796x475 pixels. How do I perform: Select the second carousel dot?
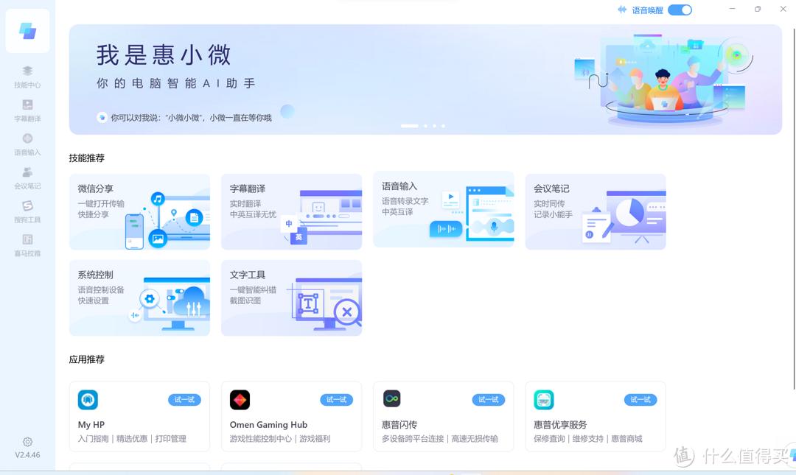425,126
